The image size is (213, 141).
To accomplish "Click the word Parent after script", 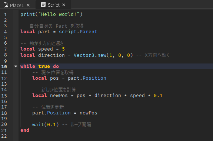I will 89,32.
